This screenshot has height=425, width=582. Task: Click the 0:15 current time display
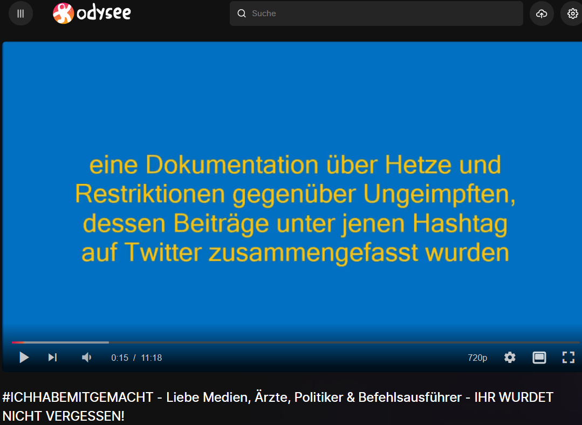click(x=120, y=358)
